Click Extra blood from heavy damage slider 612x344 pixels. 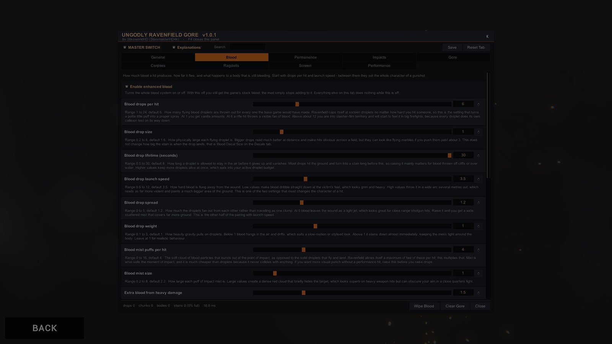pyautogui.click(x=352, y=293)
